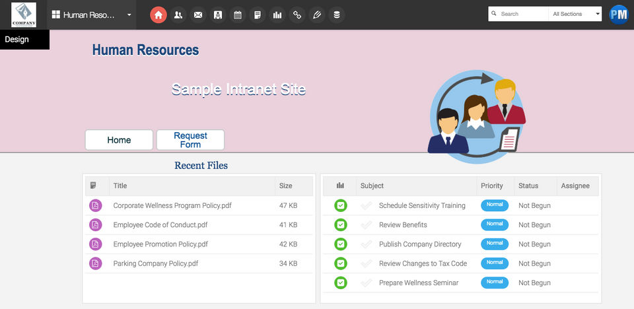Click the HR team illustration image
This screenshot has height=309, width=634.
pos(477,116)
